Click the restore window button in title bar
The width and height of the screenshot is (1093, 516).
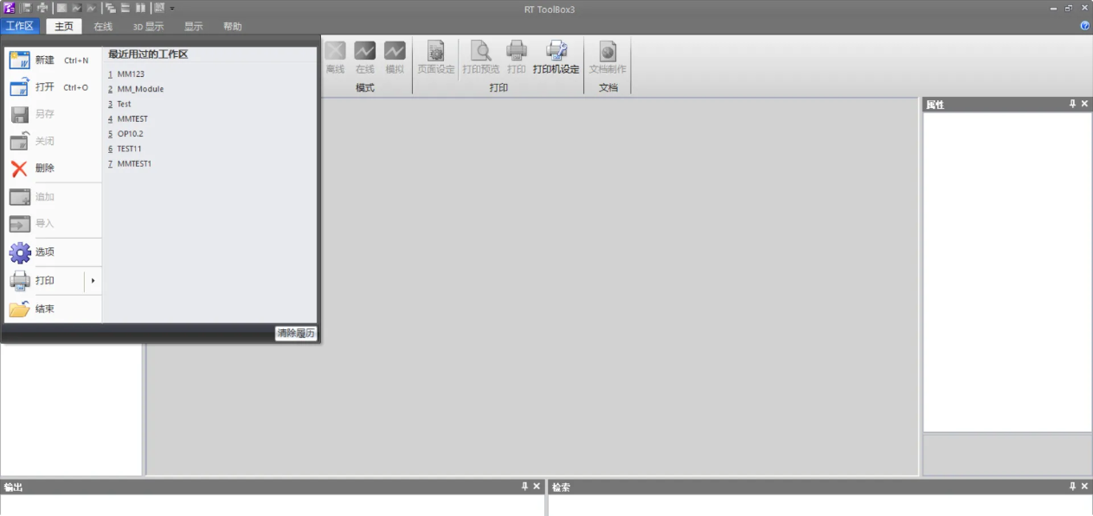1069,8
